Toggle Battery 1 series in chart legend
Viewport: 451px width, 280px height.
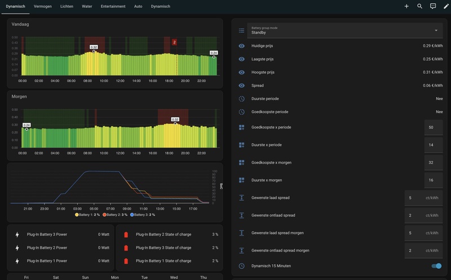click(x=87, y=215)
